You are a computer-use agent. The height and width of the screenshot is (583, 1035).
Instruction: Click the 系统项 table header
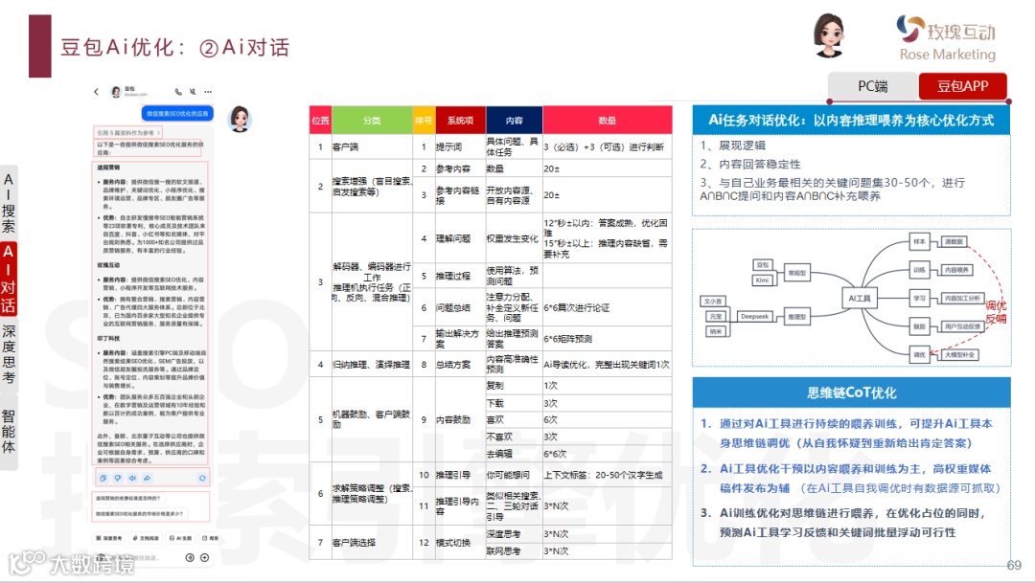click(x=460, y=120)
